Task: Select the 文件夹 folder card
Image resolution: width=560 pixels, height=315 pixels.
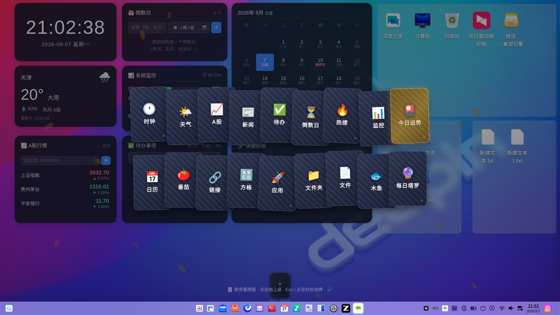Action: tap(313, 181)
